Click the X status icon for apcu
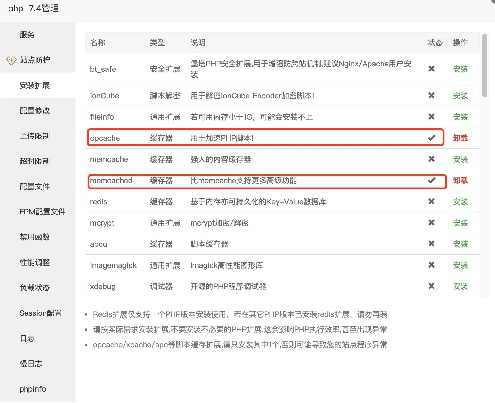Viewport: 495px width, 403px height. coord(431,244)
